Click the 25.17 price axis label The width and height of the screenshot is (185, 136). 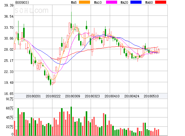coord(9,61)
